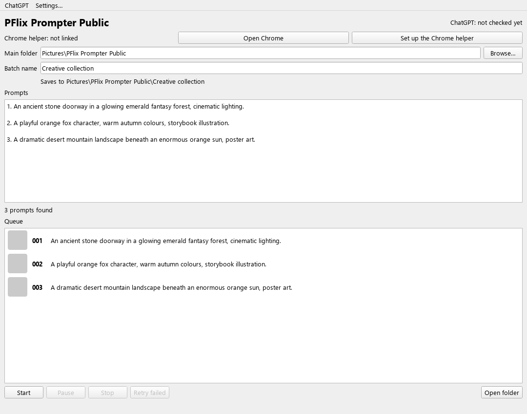This screenshot has width=527, height=414.
Task: Click the Open Chrome button
Action: pos(263,38)
